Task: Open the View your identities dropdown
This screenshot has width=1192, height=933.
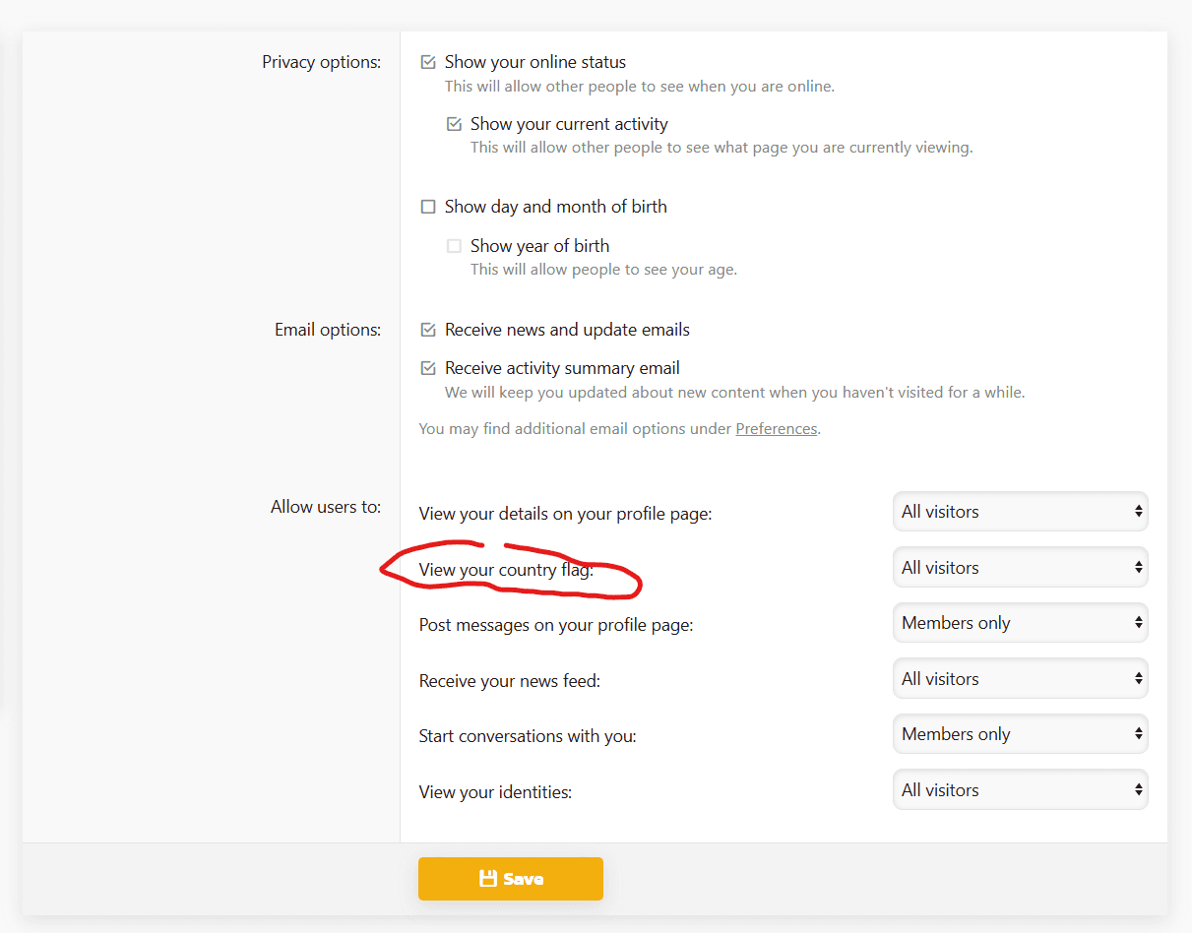Action: click(x=1020, y=790)
